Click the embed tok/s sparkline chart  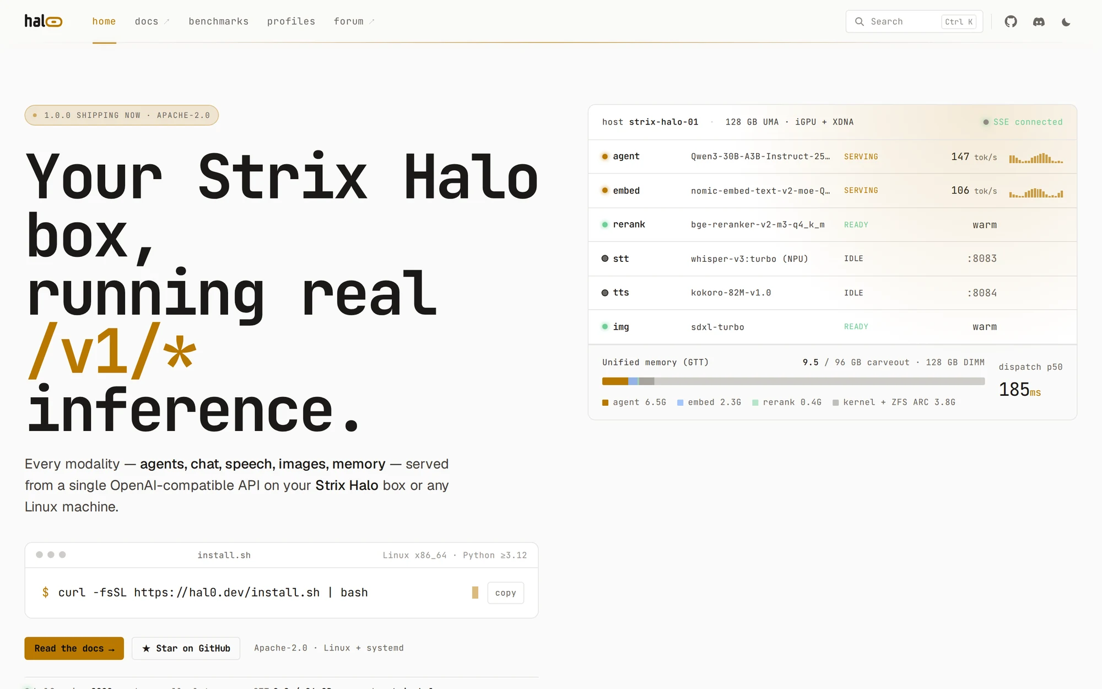1036,192
